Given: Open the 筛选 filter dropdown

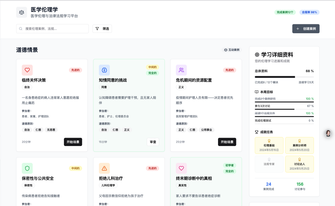Looking at the screenshot, I should (102, 29).
